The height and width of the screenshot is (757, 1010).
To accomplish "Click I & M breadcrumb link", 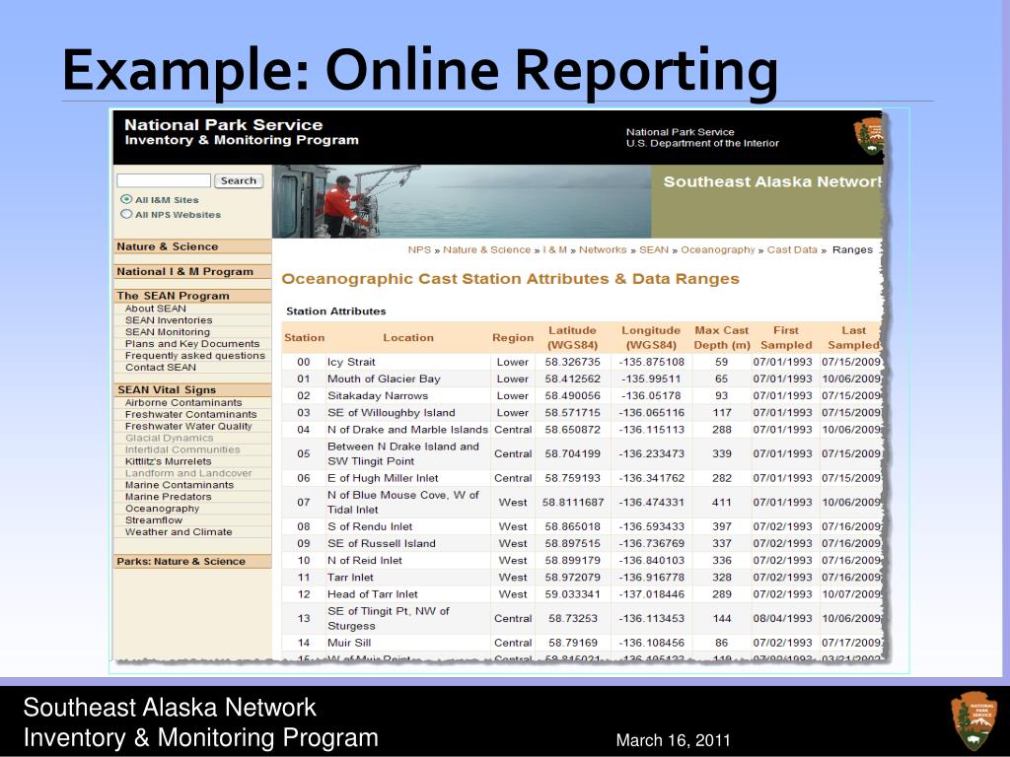I will 554,249.
